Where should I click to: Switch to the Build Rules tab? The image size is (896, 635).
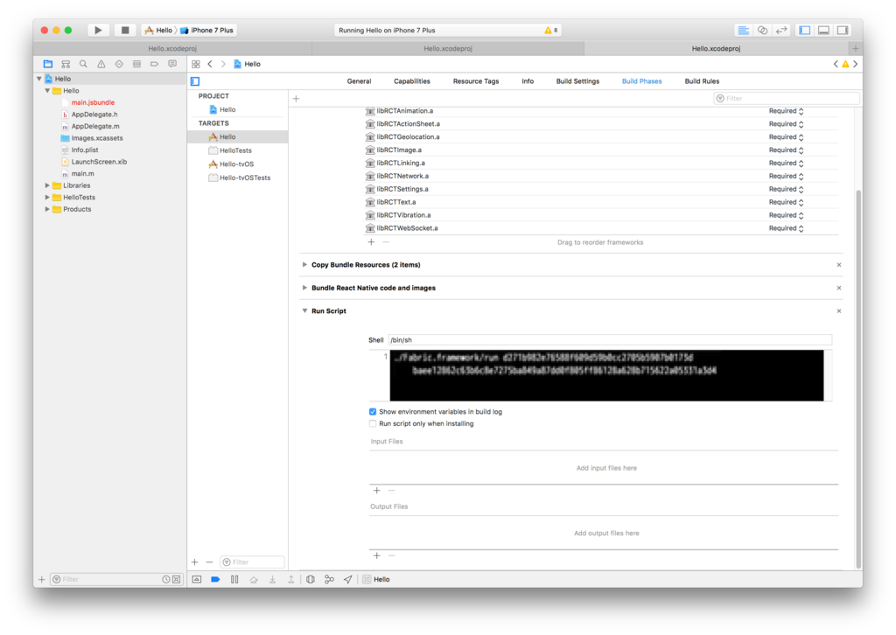point(702,81)
